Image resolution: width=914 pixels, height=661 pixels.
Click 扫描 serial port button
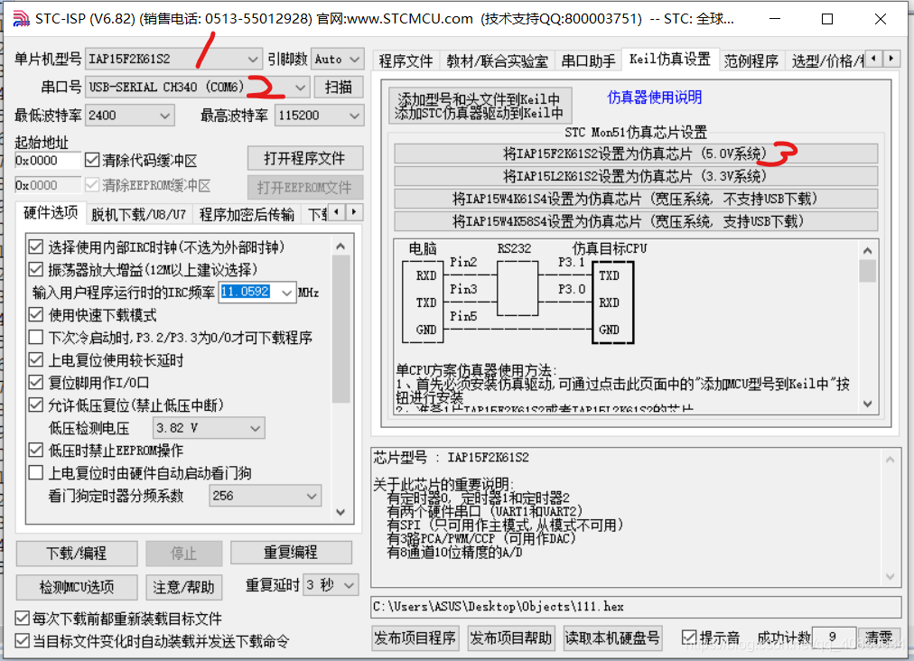pyautogui.click(x=338, y=87)
